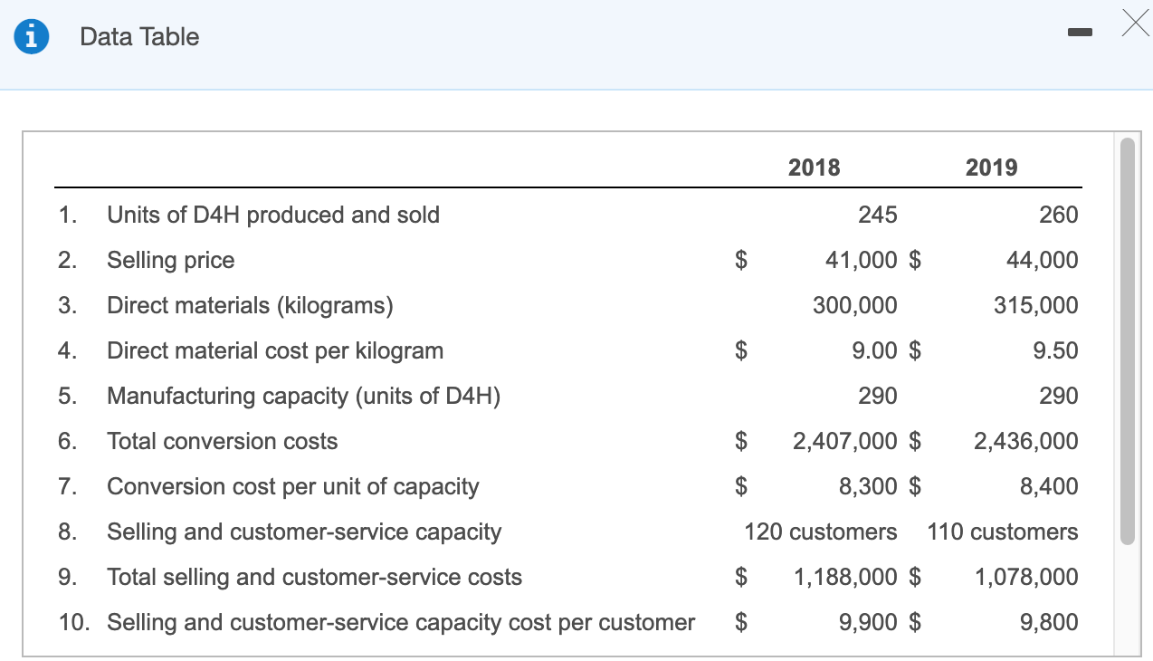This screenshot has width=1153, height=661.
Task: Click the blue info icon
Action: tap(31, 36)
